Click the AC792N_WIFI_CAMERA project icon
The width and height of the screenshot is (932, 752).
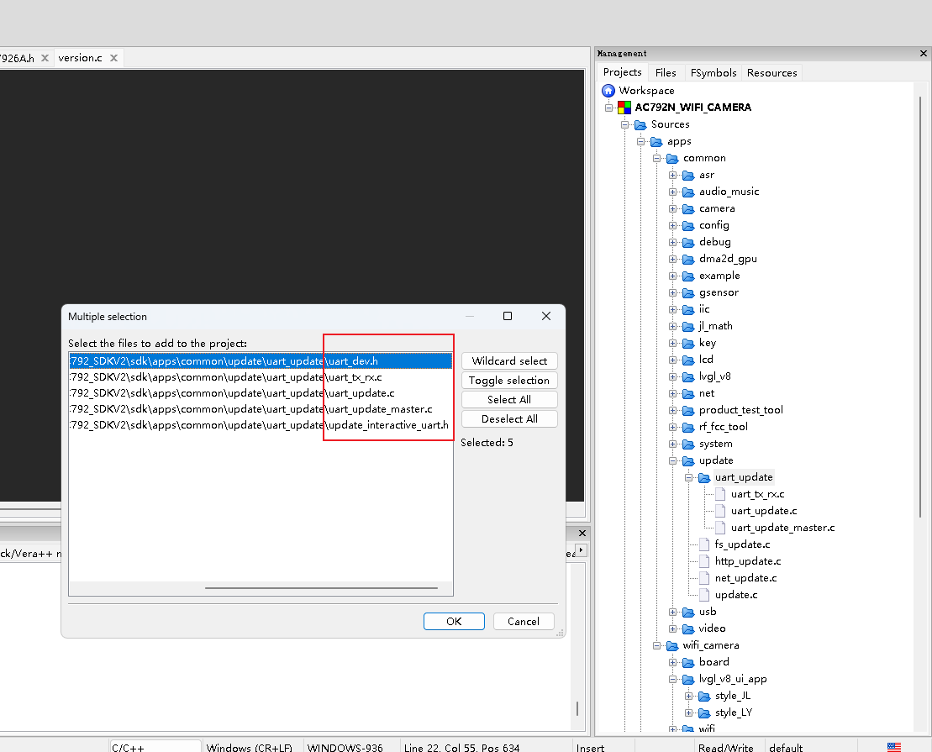coord(624,107)
